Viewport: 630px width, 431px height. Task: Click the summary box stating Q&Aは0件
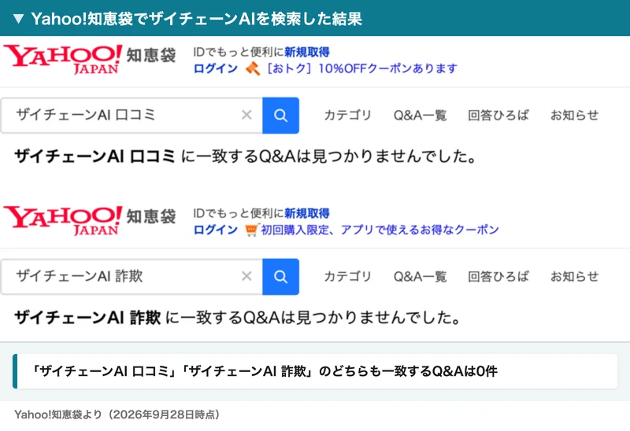pos(315,371)
